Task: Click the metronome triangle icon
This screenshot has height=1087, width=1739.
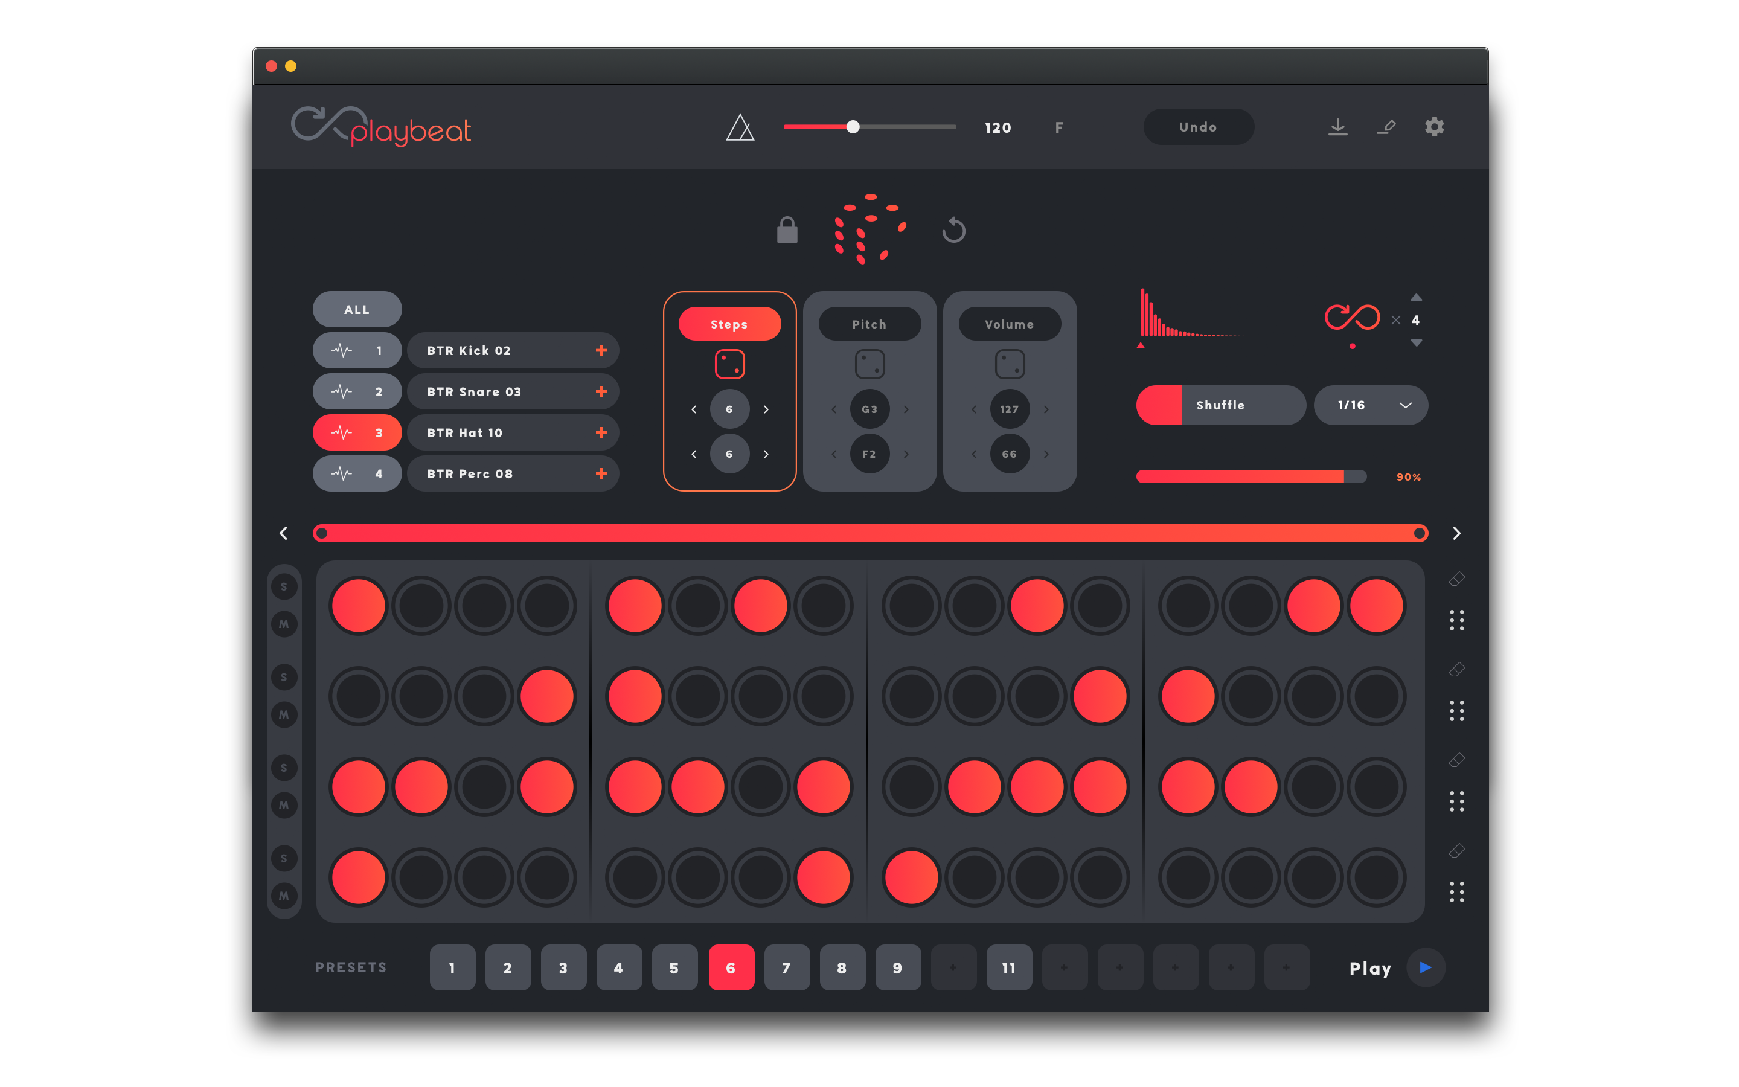Action: [x=740, y=127]
